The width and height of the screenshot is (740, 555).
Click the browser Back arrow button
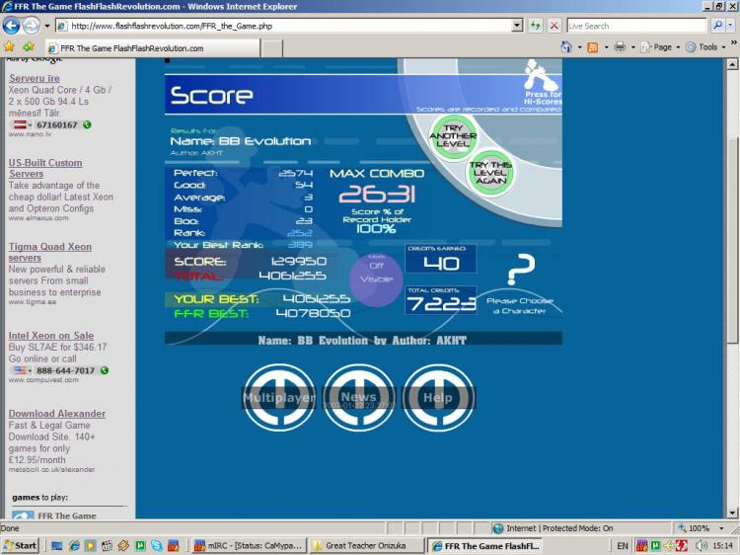pyautogui.click(x=12, y=25)
